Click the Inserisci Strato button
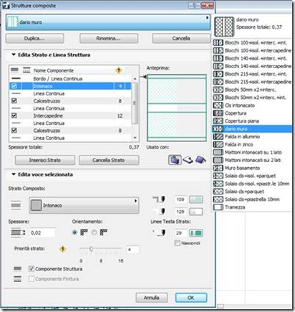Image resolution: width=295 pixels, height=312 pixels. click(x=45, y=160)
